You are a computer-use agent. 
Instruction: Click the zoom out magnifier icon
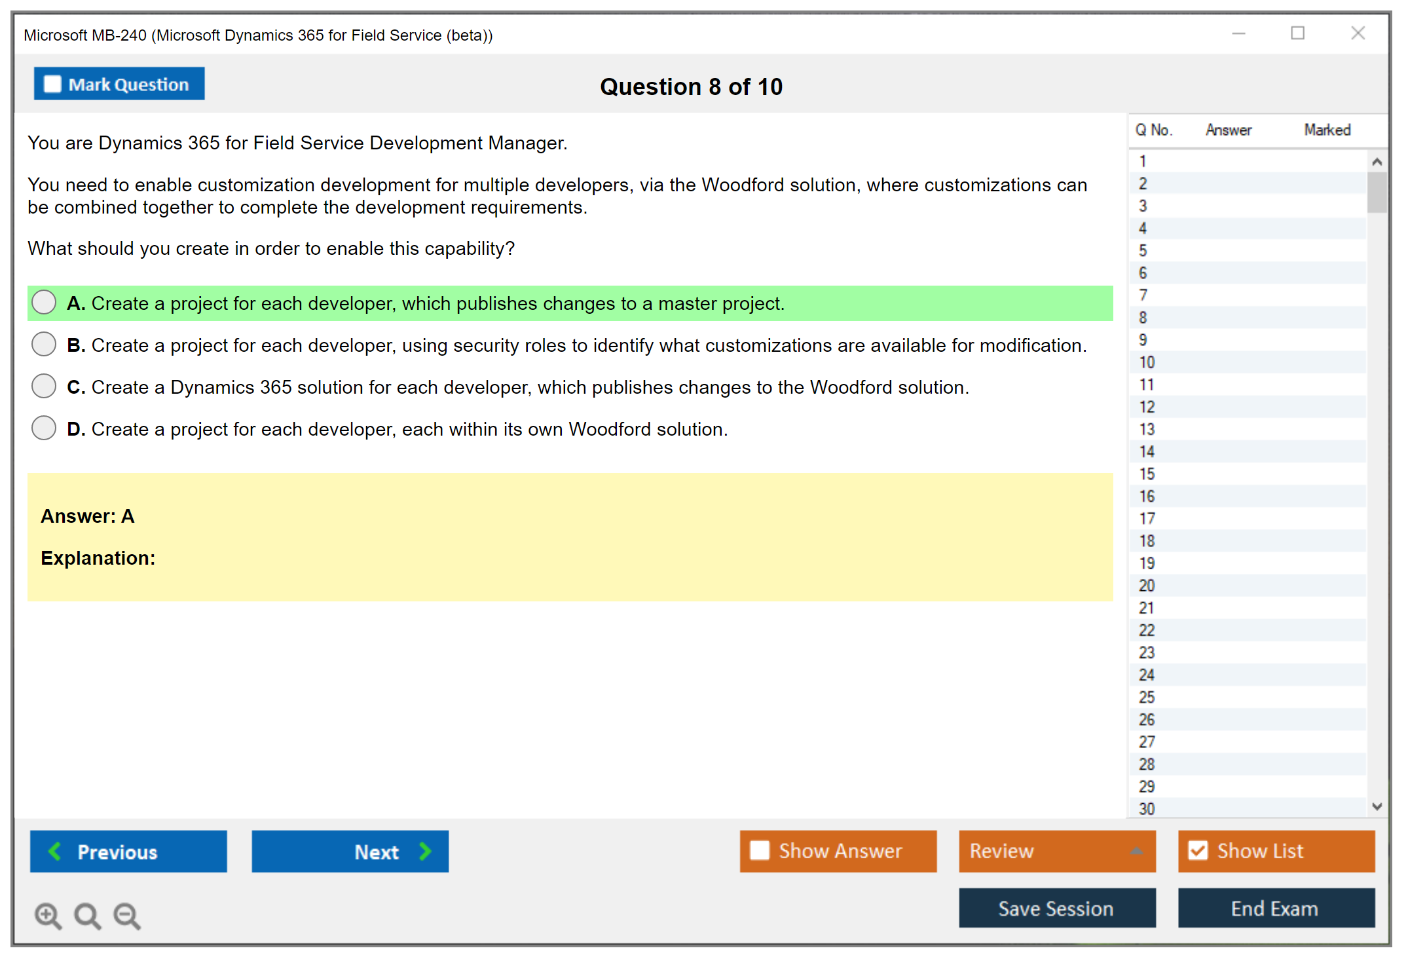[x=127, y=916]
